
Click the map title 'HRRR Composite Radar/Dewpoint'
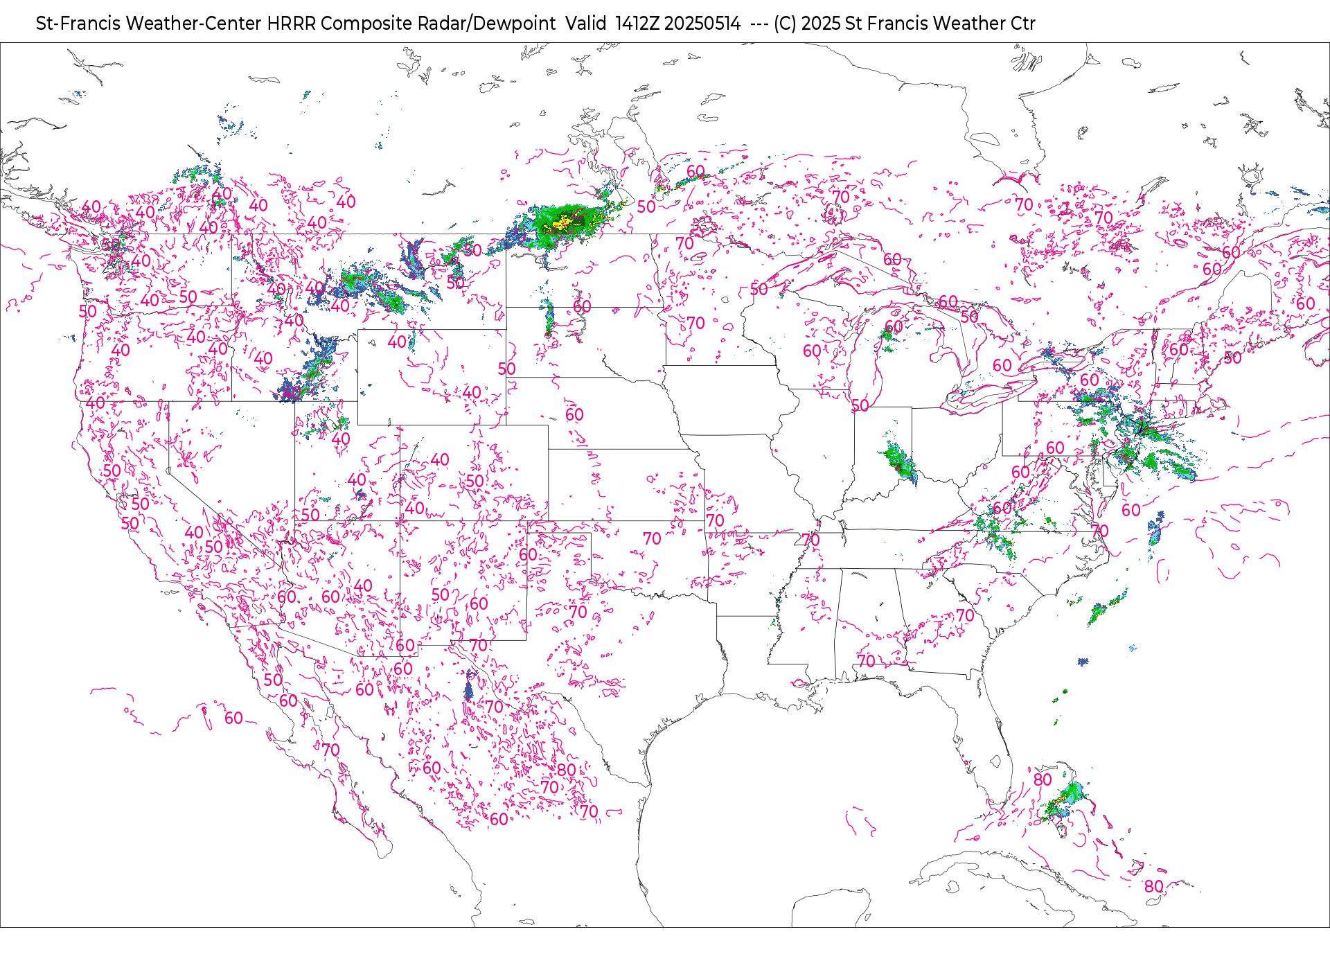(411, 24)
